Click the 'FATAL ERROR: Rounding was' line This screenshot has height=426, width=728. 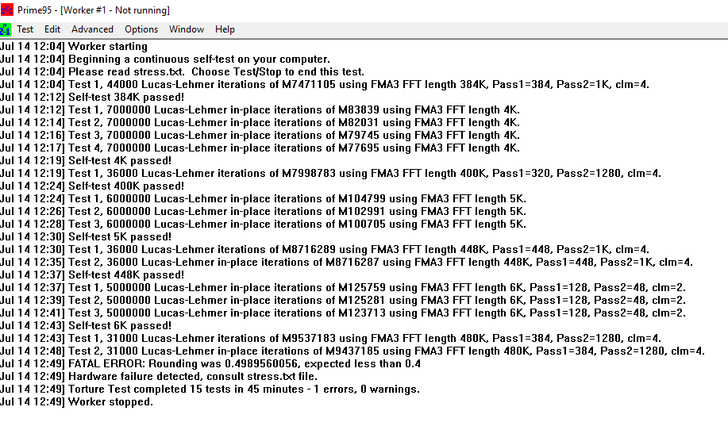click(x=210, y=364)
